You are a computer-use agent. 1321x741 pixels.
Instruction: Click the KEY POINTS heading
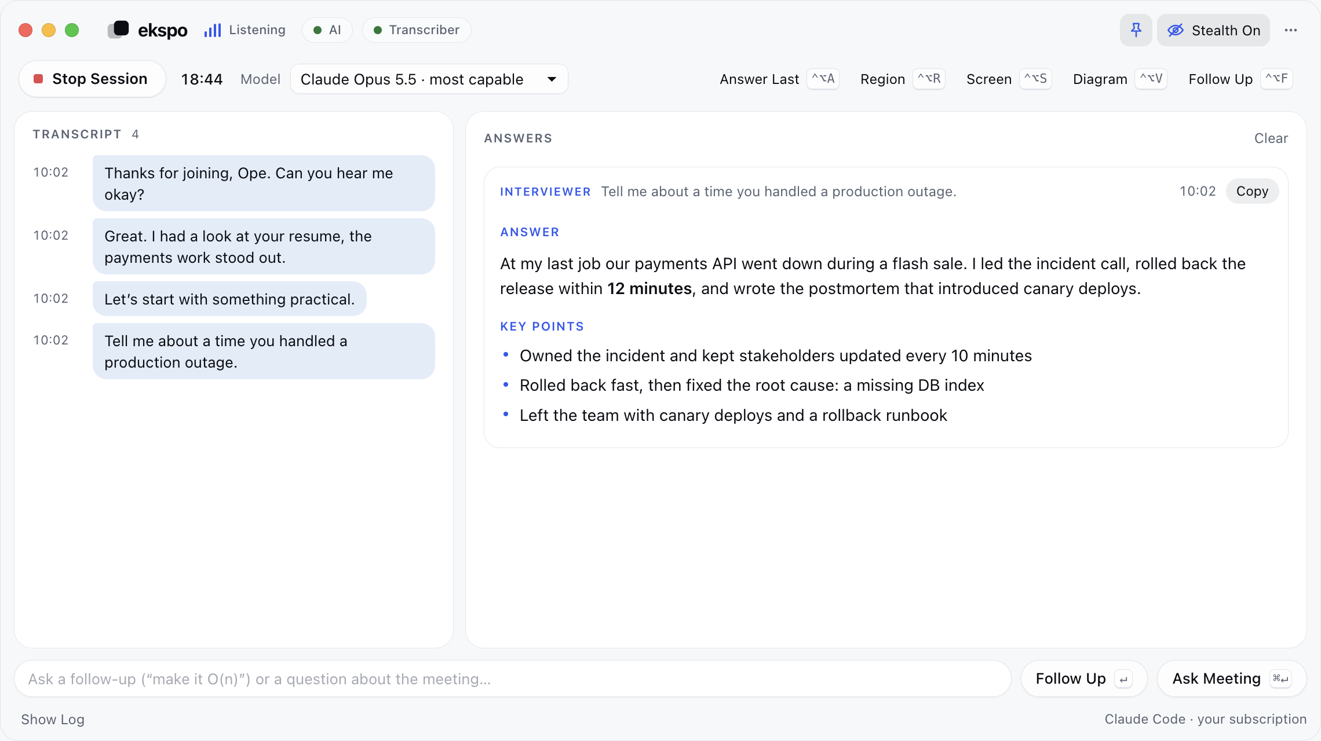542,327
